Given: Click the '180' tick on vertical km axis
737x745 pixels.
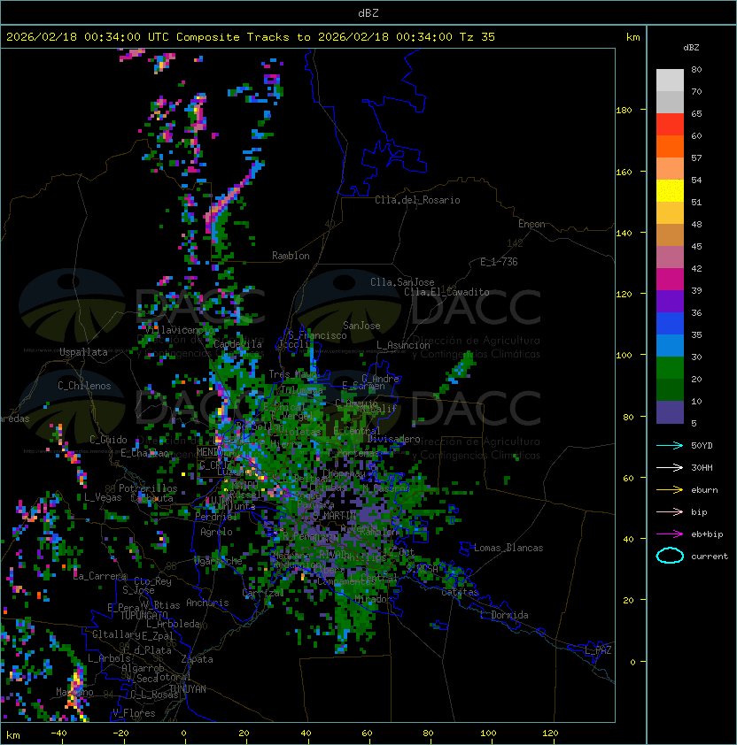Looking at the screenshot, I should (624, 110).
